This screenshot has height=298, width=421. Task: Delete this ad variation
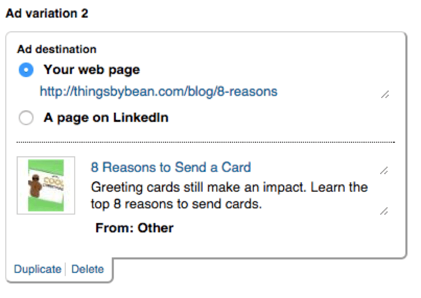point(88,269)
